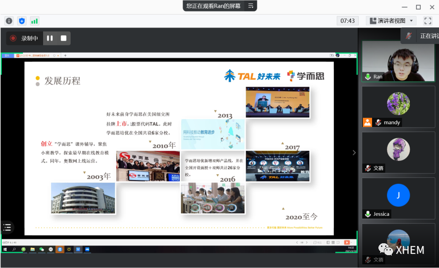Open the blue security shield icon
Screen dimensions: 439x268
click(x=22, y=21)
